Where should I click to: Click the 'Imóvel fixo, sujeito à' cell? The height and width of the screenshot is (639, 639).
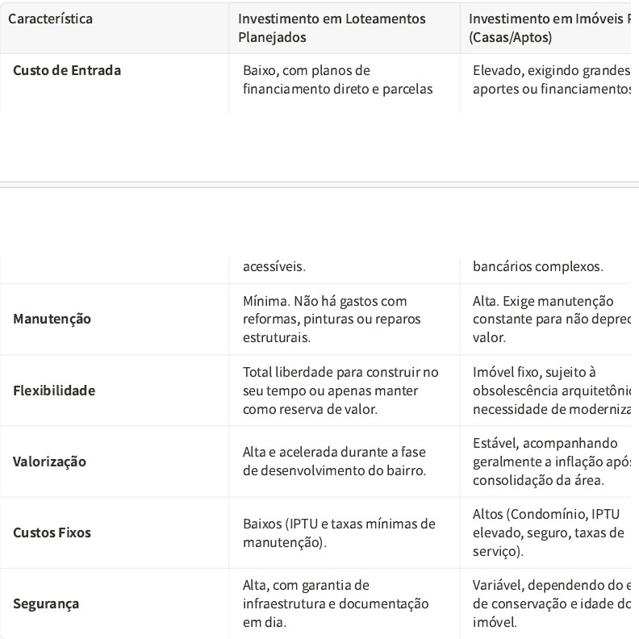pos(550,390)
